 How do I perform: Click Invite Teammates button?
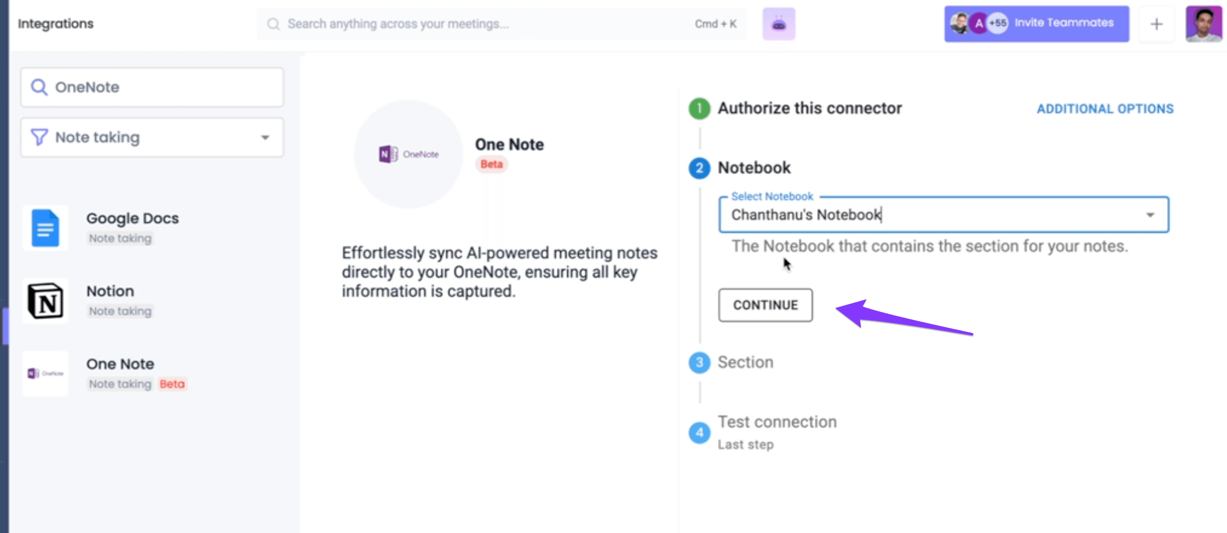pos(1037,24)
